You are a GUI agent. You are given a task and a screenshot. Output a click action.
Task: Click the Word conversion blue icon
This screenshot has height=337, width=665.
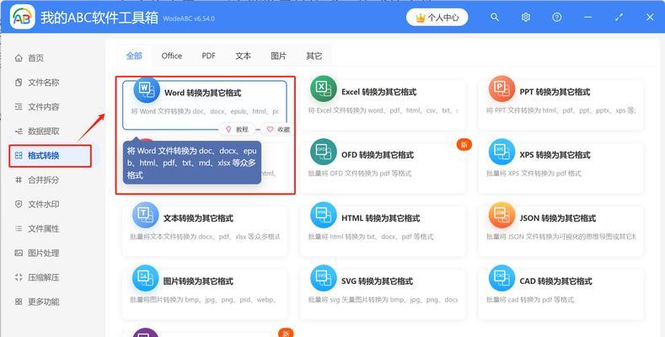pos(147,90)
